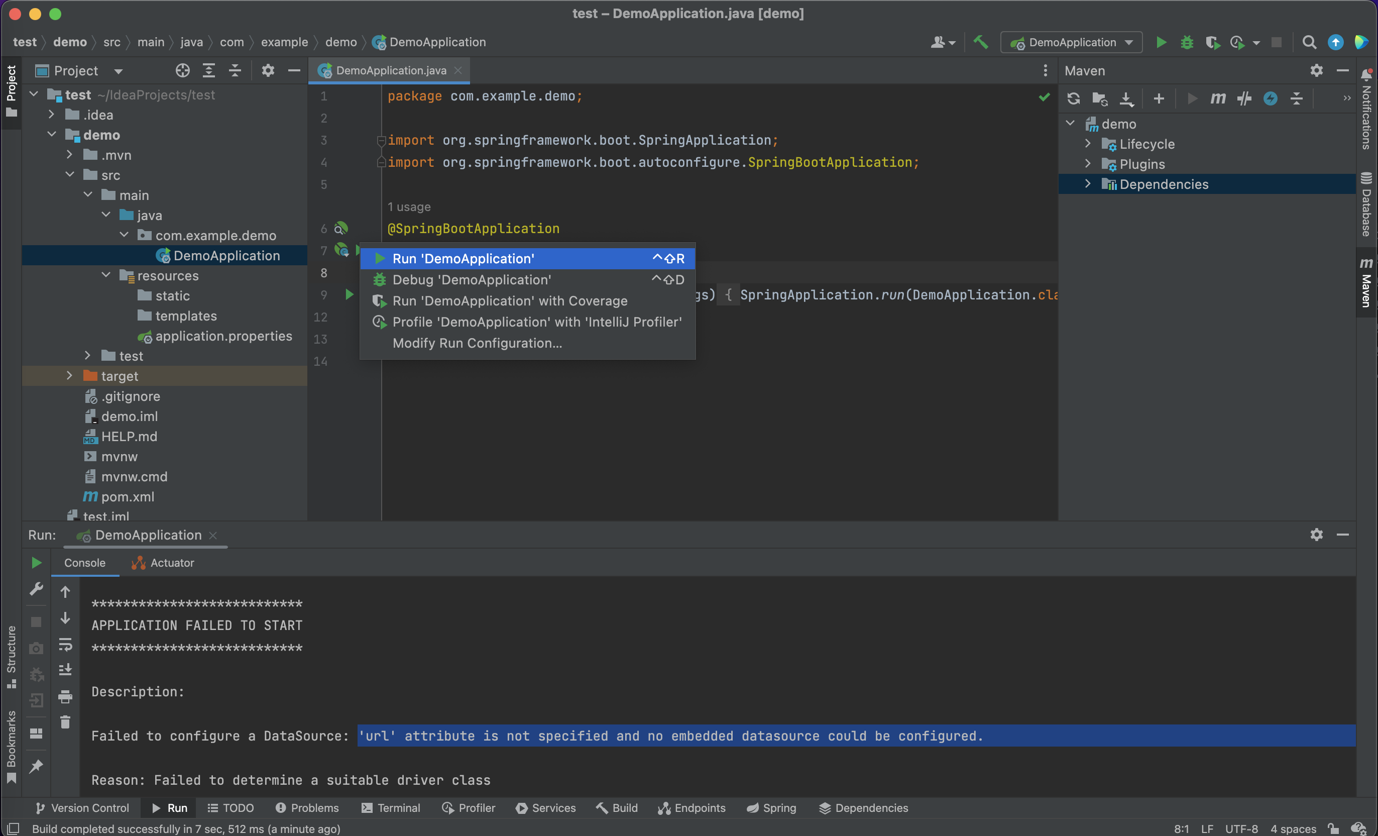Open the DemoApplication run configuration dropdown

click(x=1072, y=42)
